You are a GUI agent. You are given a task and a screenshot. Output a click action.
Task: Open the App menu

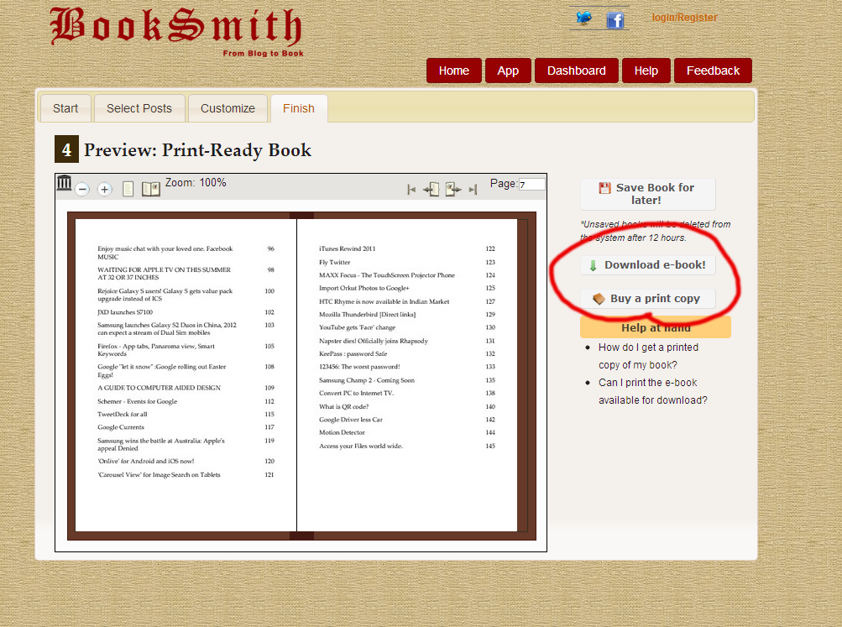(508, 71)
